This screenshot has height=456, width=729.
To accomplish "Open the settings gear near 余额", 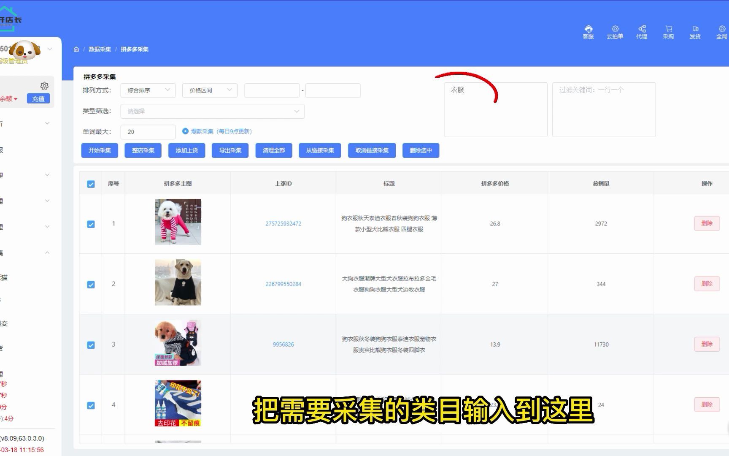I will click(45, 85).
